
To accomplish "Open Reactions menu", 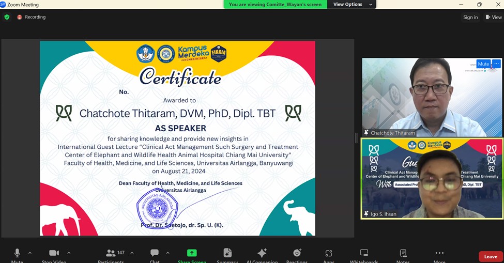I will pyautogui.click(x=297, y=253).
